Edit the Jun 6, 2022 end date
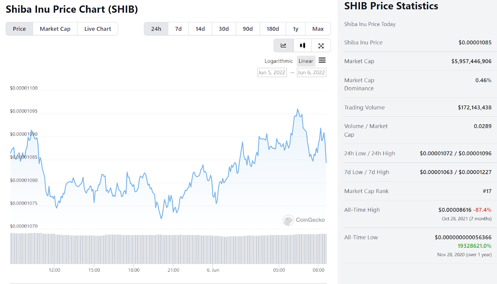The height and width of the screenshot is (284, 497). click(312, 72)
